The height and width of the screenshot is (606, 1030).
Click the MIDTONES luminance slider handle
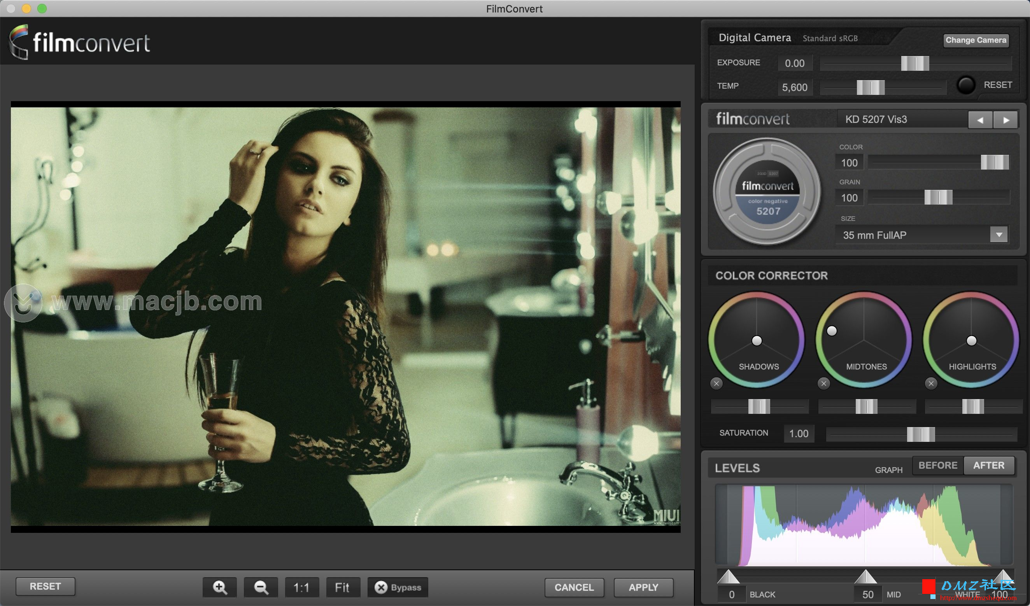pyautogui.click(x=866, y=406)
